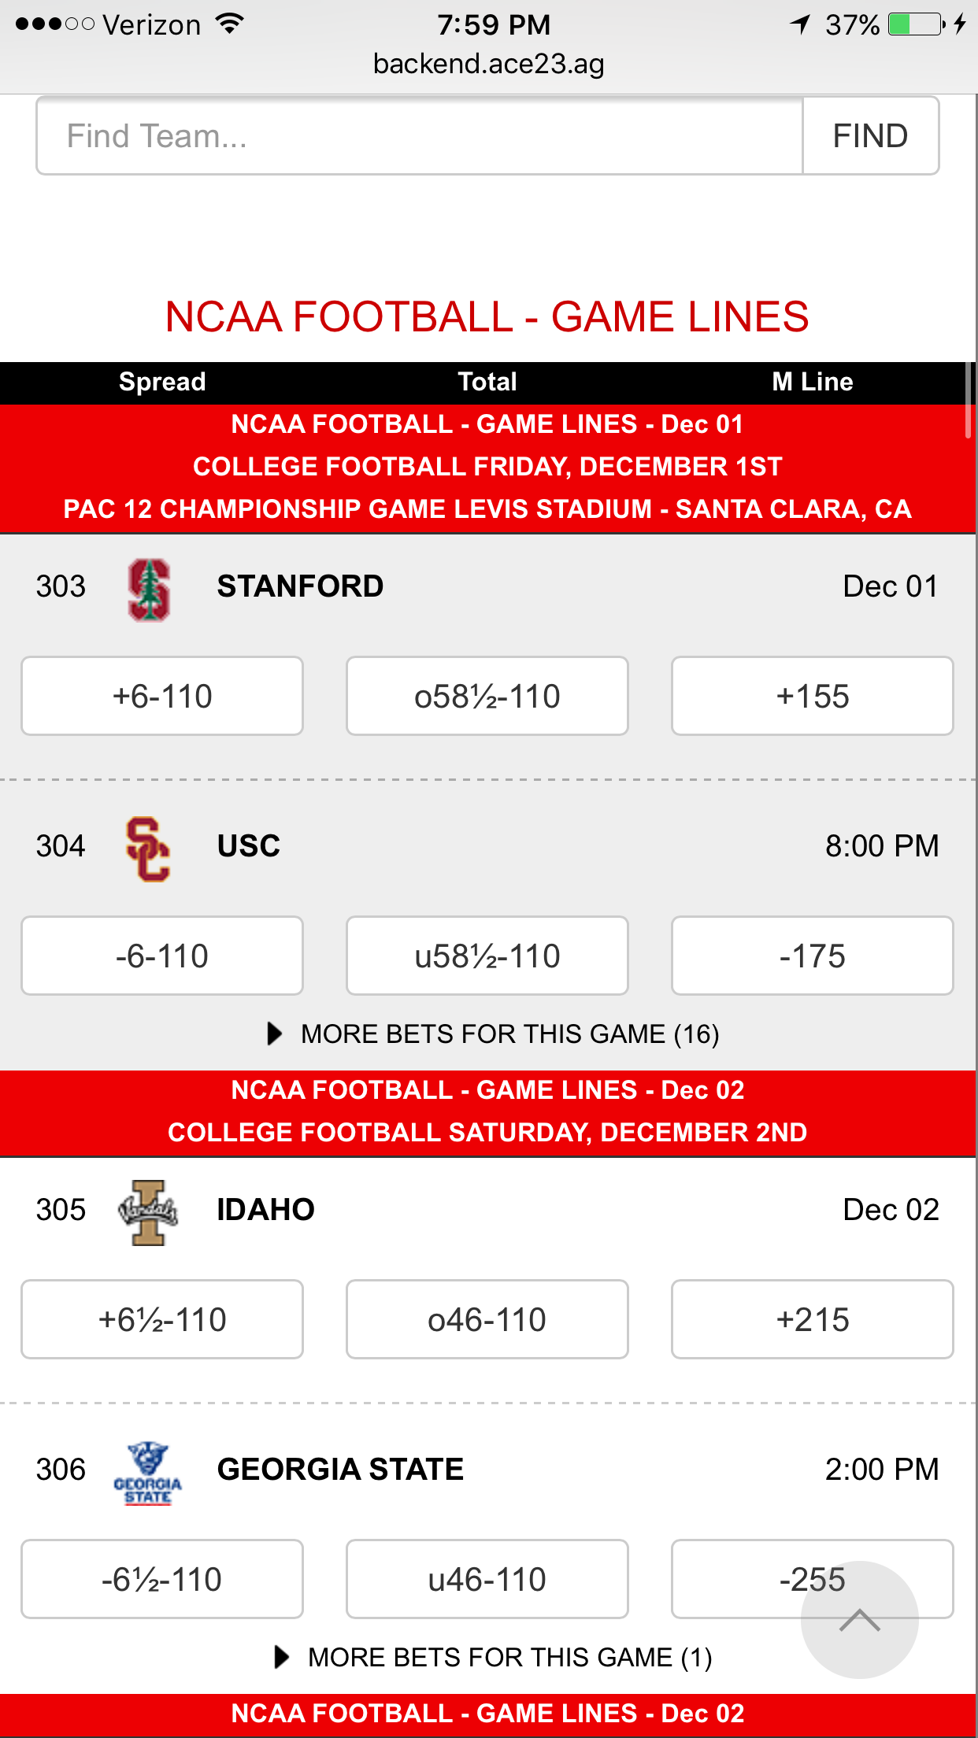Tap the location arrow status icon
Viewport: 978px width, 1738px height.
click(x=800, y=24)
